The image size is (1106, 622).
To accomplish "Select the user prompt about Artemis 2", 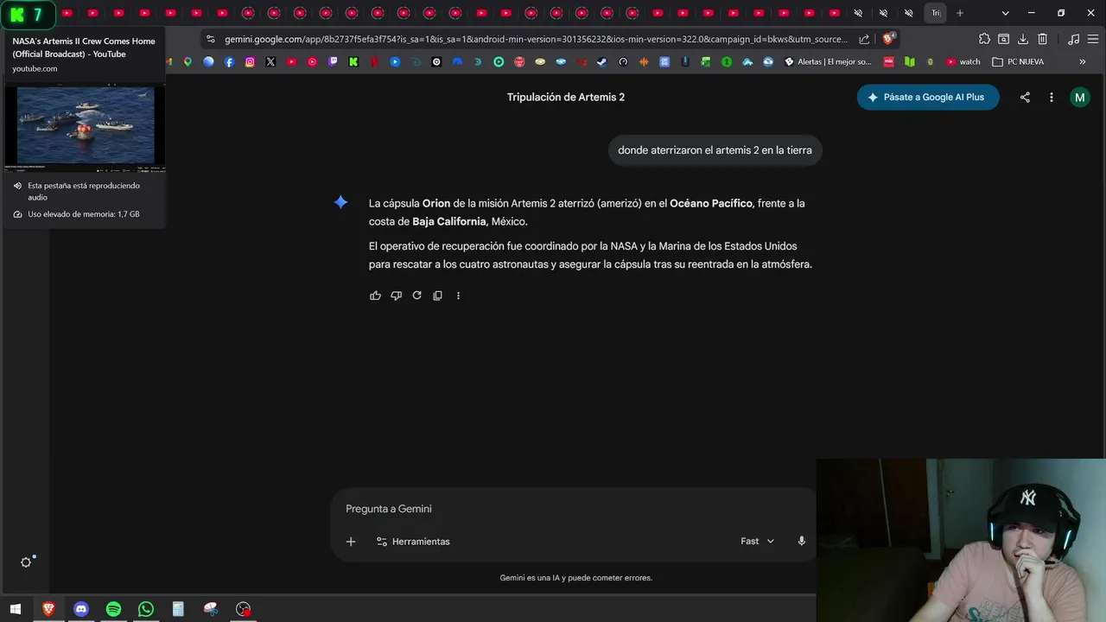I will pos(715,150).
